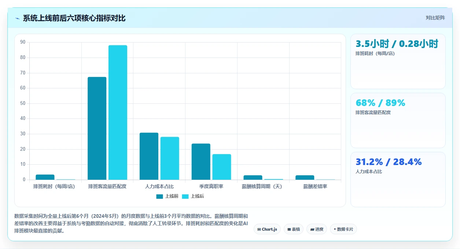Click the 上线前 bar for 薪酬核算周期

253,177
